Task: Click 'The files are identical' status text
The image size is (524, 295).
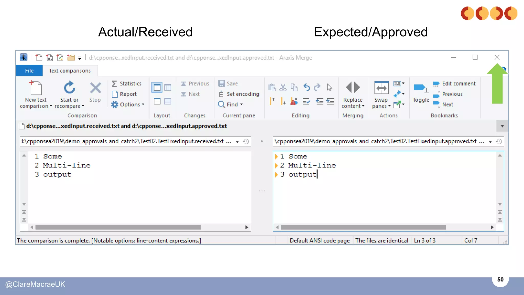Action: coord(382,240)
